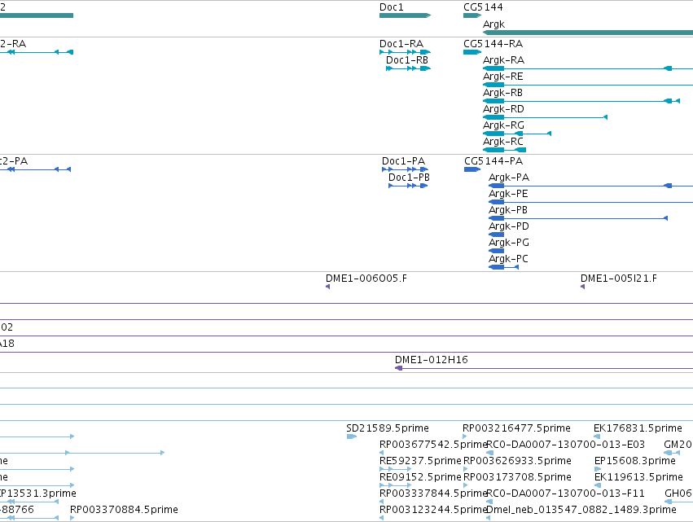Select the RP003370884.5prime EST label
Viewport: 693px width, 522px height.
(x=124, y=510)
